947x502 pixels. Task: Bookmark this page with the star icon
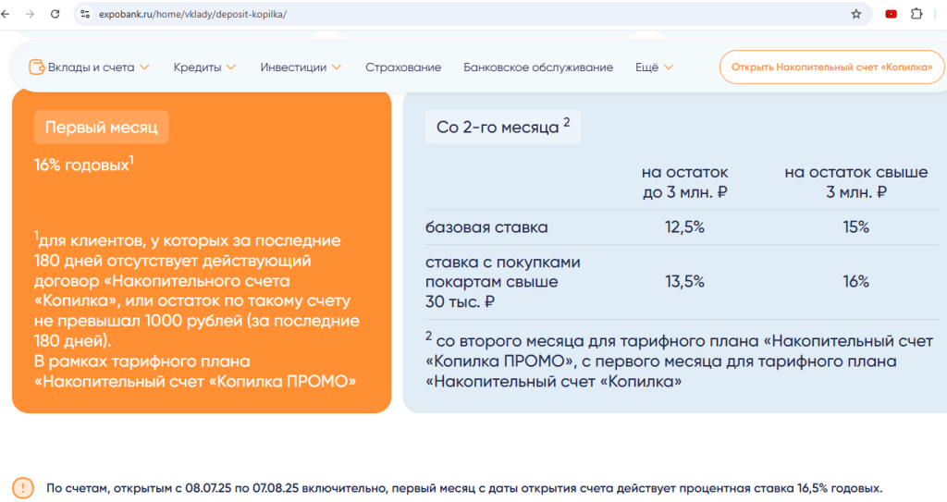[x=855, y=14]
